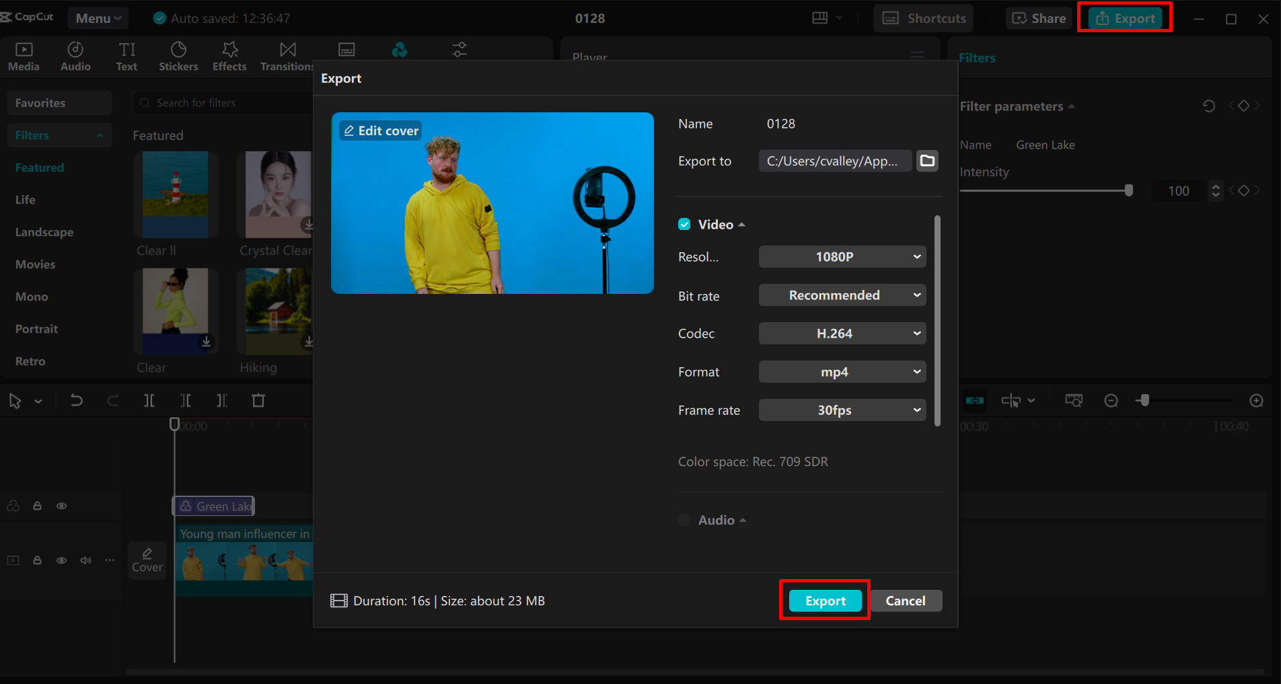Click the Split tool icon
This screenshot has width=1281, height=684.
(149, 401)
